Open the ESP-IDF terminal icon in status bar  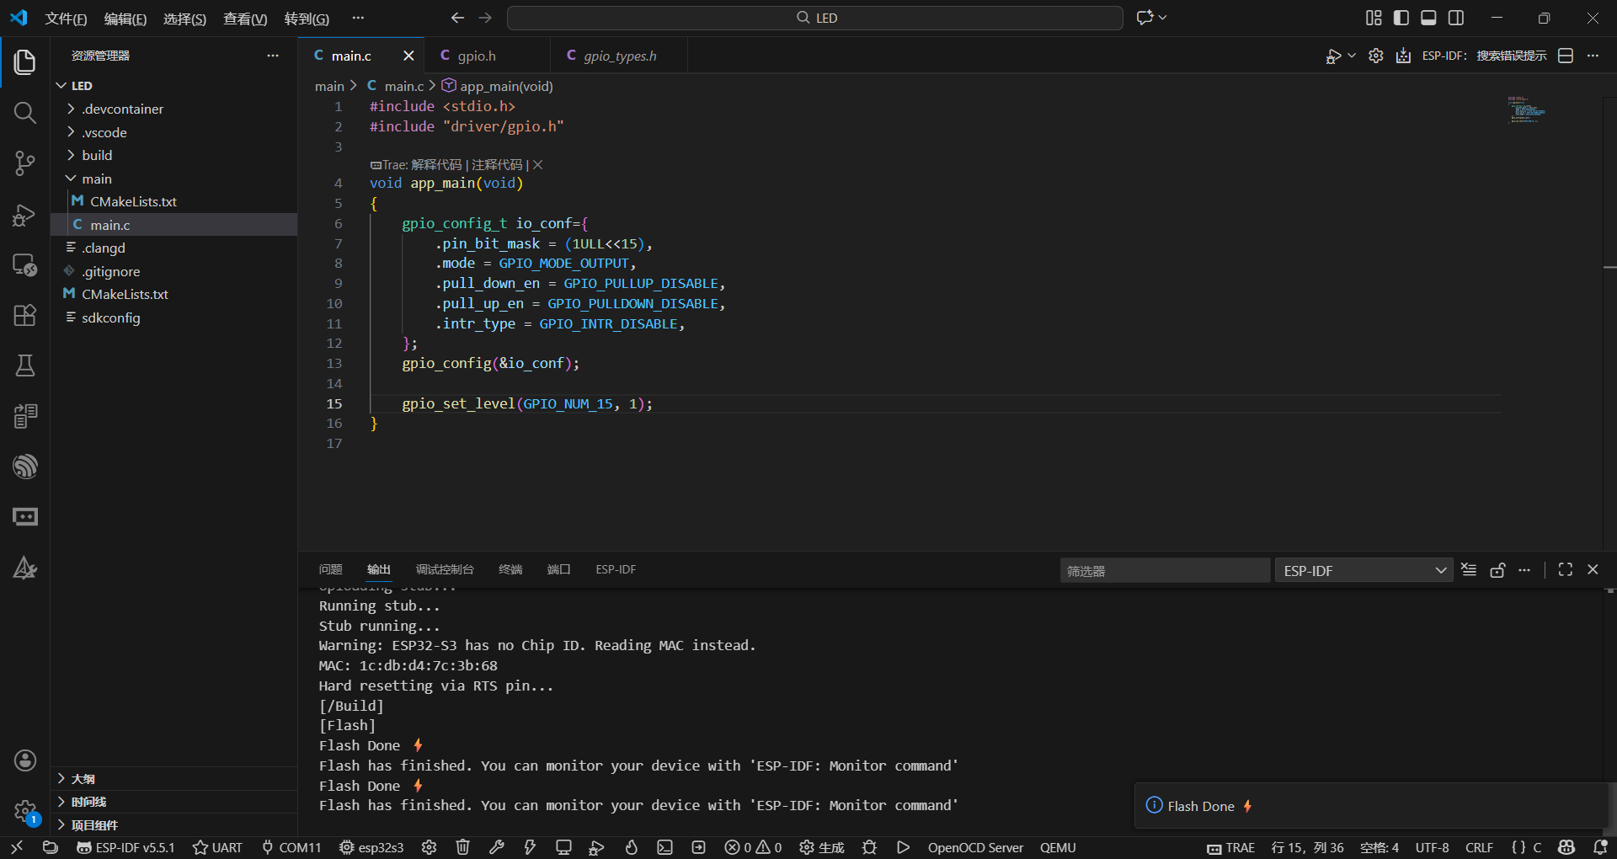coord(664,847)
